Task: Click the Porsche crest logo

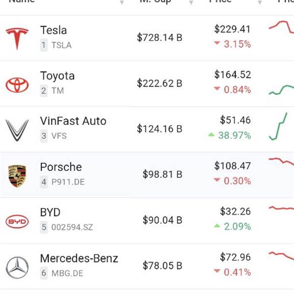Action: (17, 176)
